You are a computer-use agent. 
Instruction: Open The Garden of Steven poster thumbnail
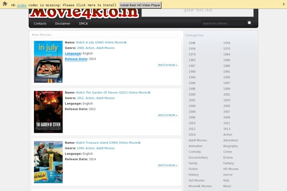click(48, 112)
